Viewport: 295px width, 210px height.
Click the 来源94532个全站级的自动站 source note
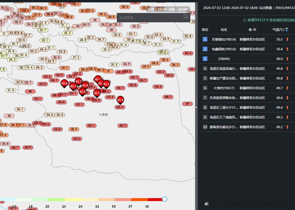(x=271, y=20)
